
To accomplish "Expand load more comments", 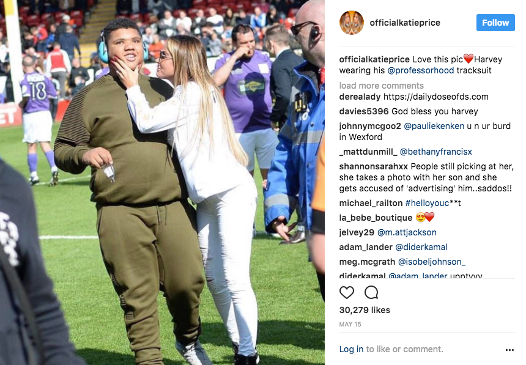I will [382, 86].
